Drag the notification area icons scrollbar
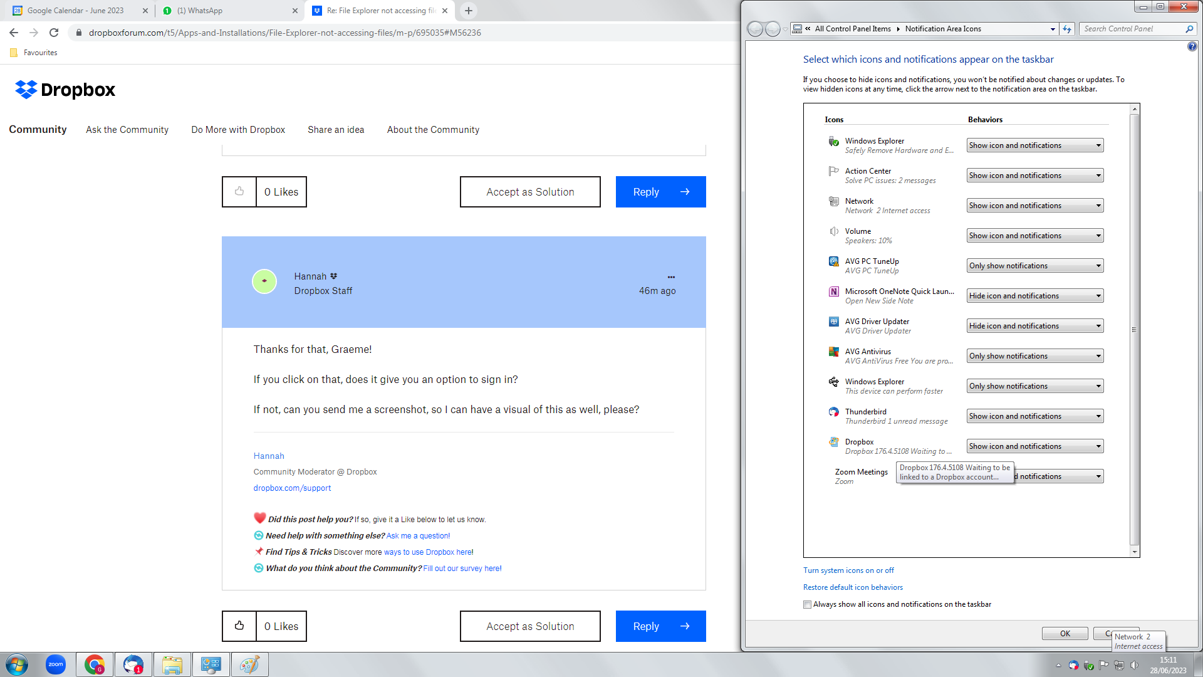 (x=1135, y=330)
